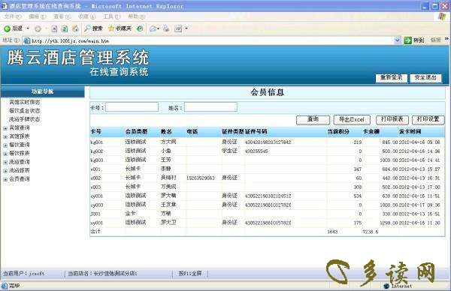Click the 查询 button
Screen dimensions: 451x291
pos(313,120)
